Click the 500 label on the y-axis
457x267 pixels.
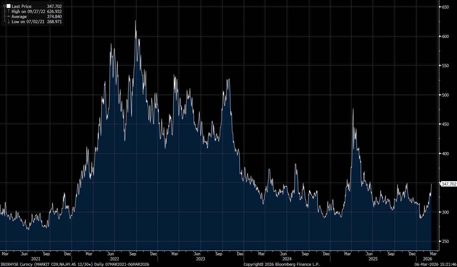click(x=445, y=95)
